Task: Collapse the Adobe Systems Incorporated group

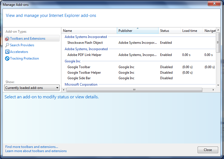Action: pos(86,37)
